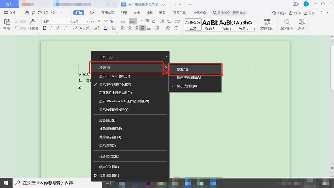This screenshot has width=334, height=188.
Task: Open the font name dropdown (宋体)
Action: (54, 21)
